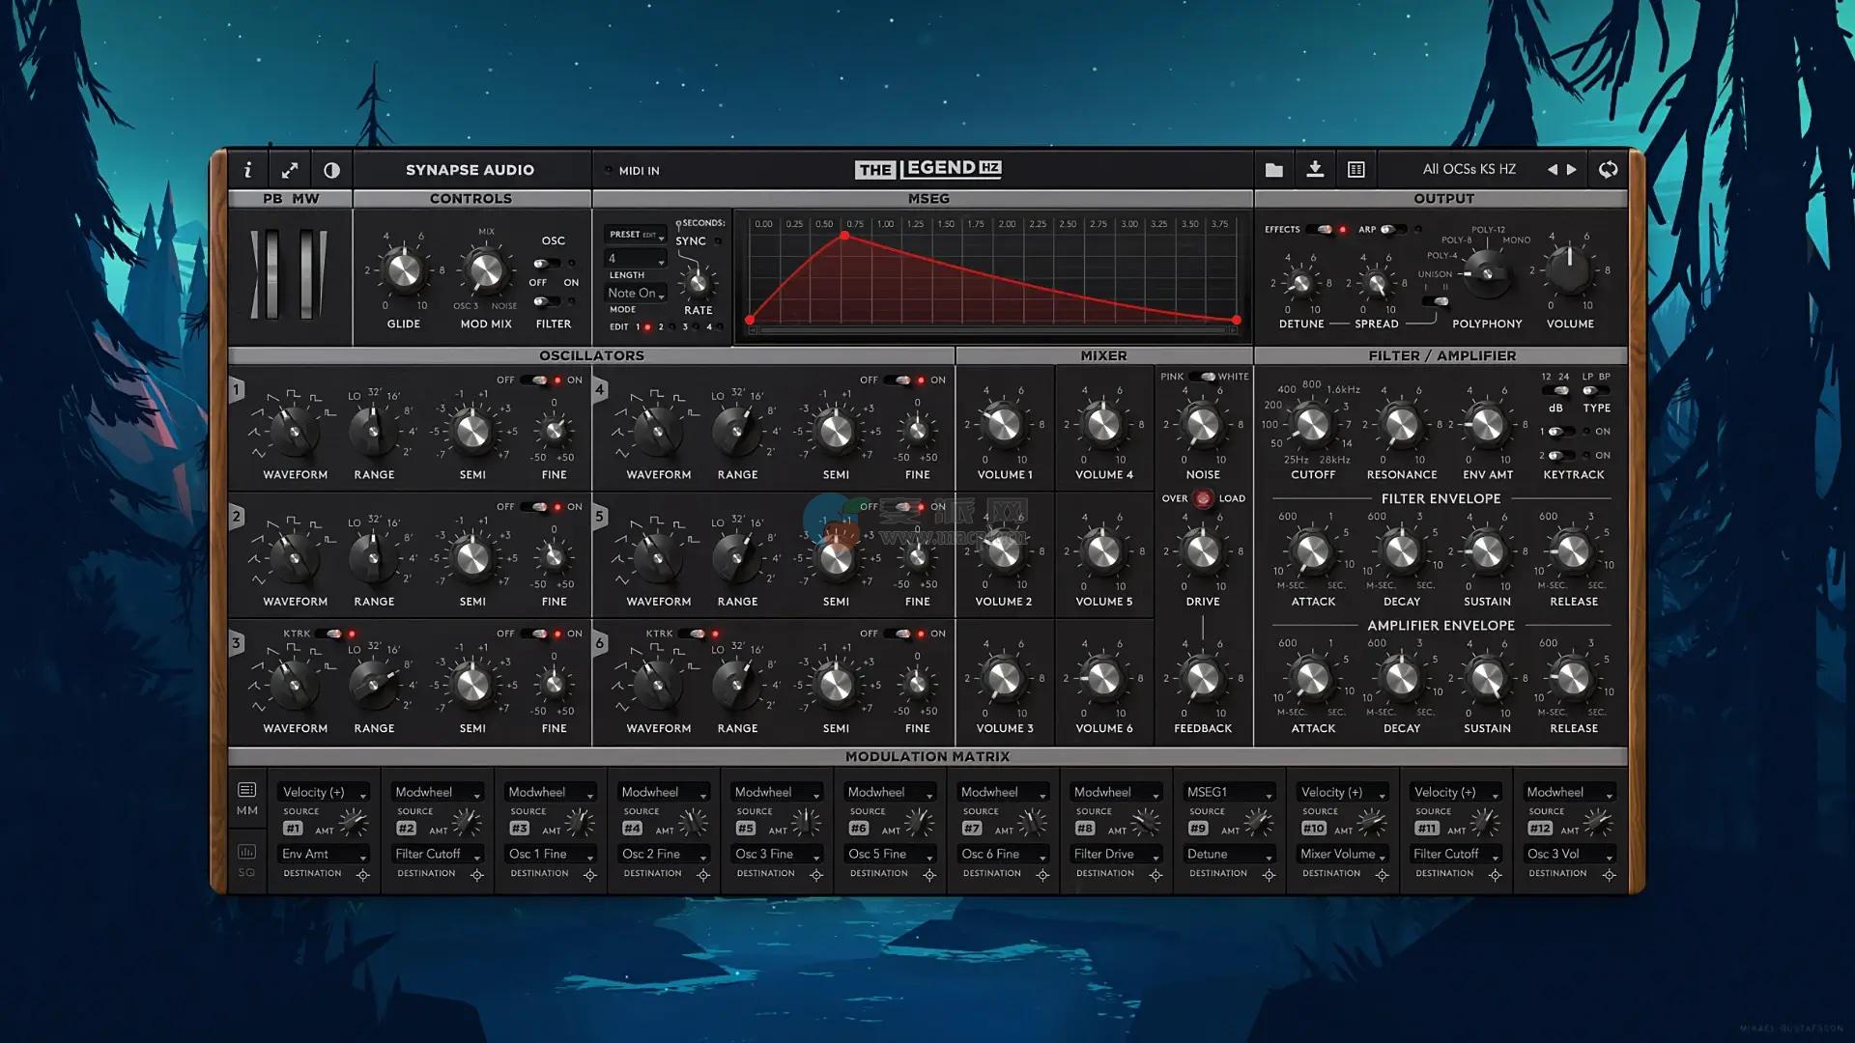
Task: Open the preset folder browser icon
Action: (x=1273, y=170)
